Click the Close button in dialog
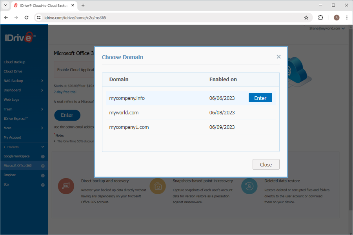The height and width of the screenshot is (235, 353). click(266, 164)
